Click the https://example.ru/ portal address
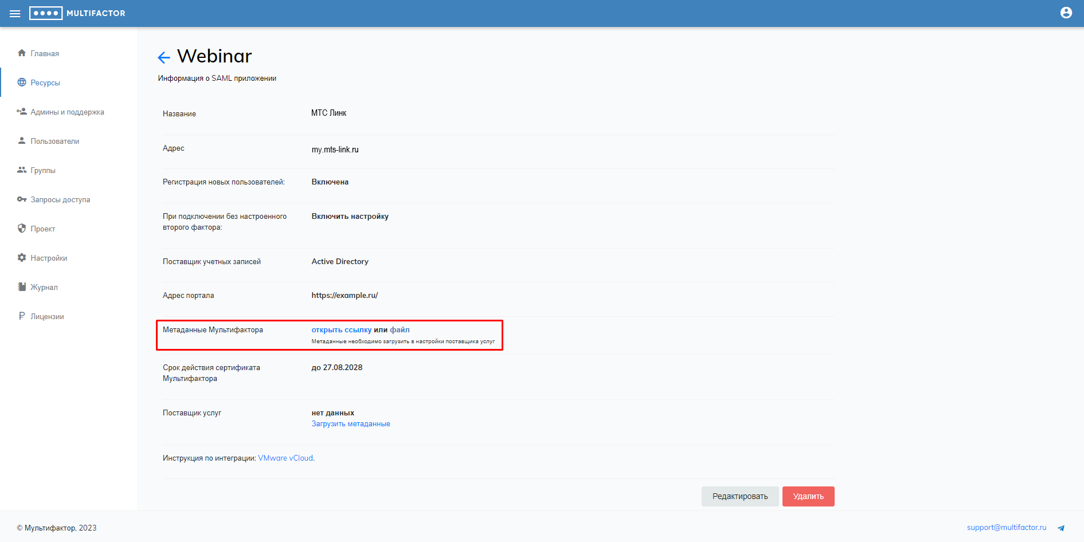 [345, 296]
